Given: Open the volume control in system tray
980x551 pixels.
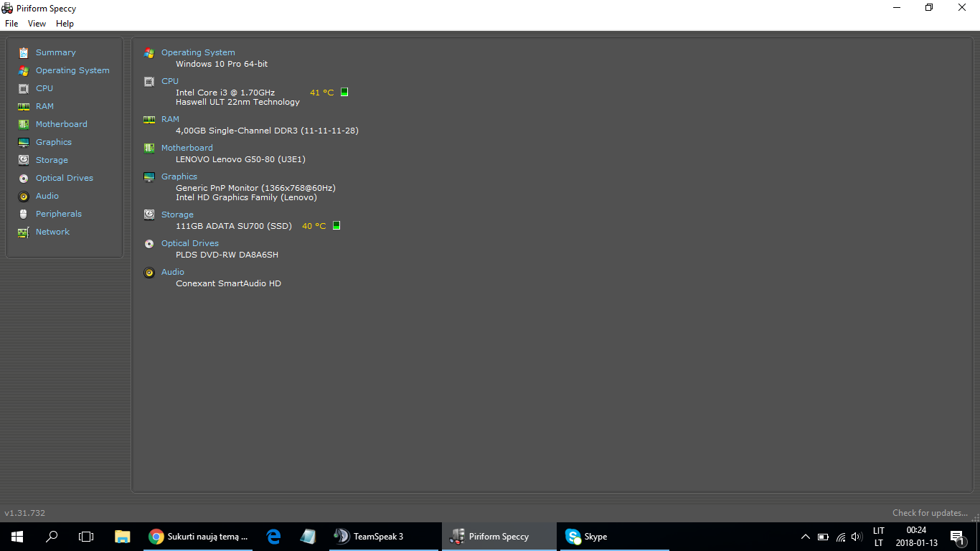Looking at the screenshot, I should pos(856,537).
